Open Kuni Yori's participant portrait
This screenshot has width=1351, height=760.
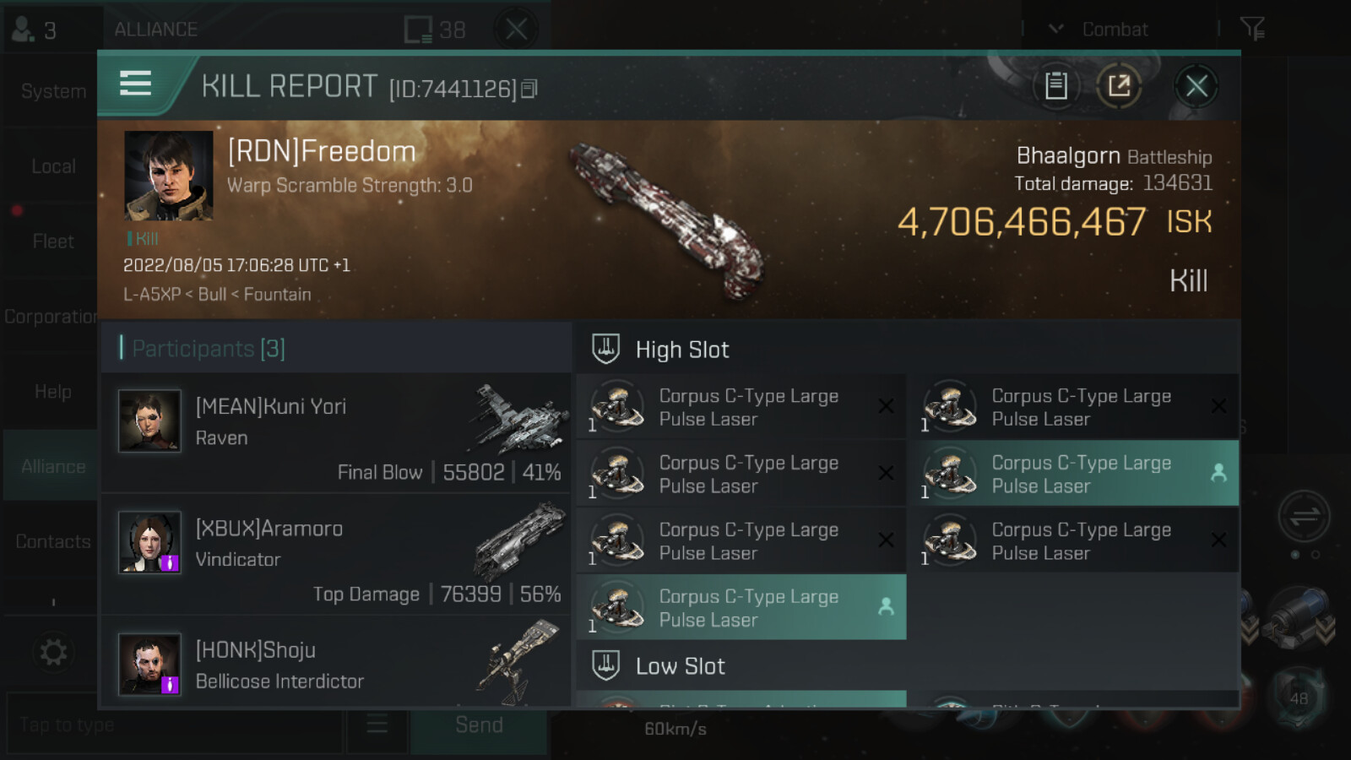149,421
